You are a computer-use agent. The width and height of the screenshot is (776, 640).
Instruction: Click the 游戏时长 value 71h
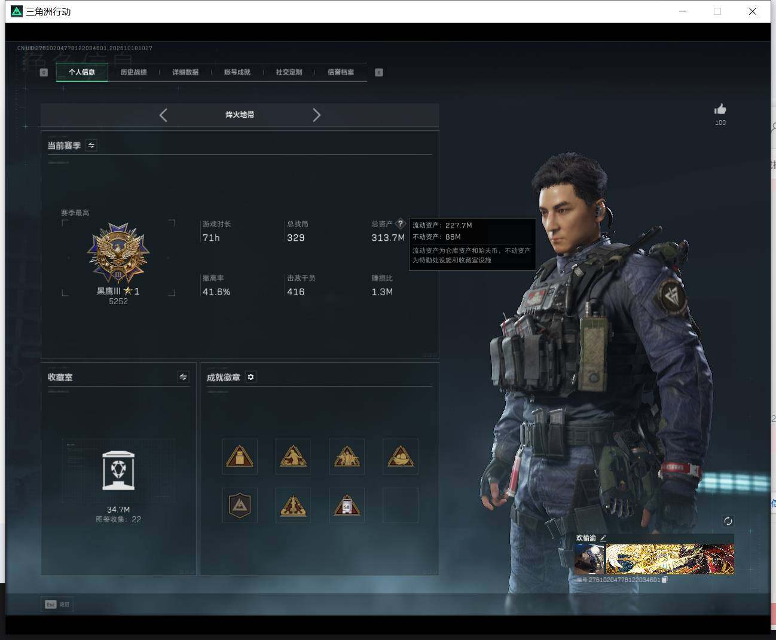[x=211, y=238]
